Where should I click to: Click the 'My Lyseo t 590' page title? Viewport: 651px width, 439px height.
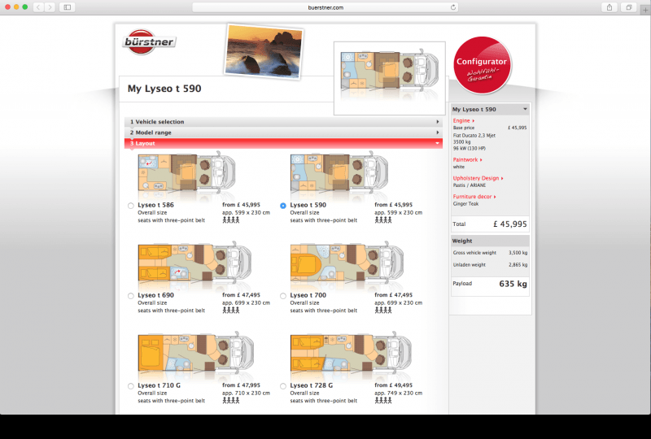point(164,89)
